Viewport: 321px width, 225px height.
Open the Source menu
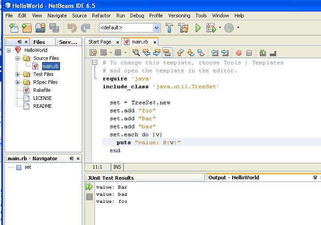[x=79, y=16]
